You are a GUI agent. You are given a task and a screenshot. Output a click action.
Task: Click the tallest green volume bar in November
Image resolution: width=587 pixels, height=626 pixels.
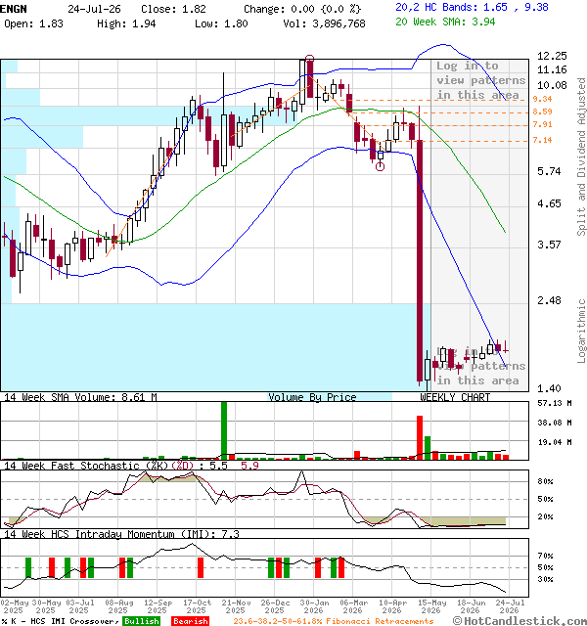pyautogui.click(x=224, y=430)
